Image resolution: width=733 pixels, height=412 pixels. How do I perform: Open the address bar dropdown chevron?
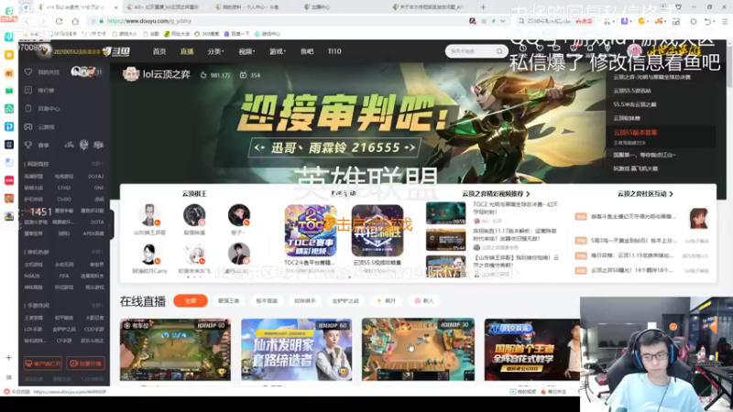[x=502, y=21]
